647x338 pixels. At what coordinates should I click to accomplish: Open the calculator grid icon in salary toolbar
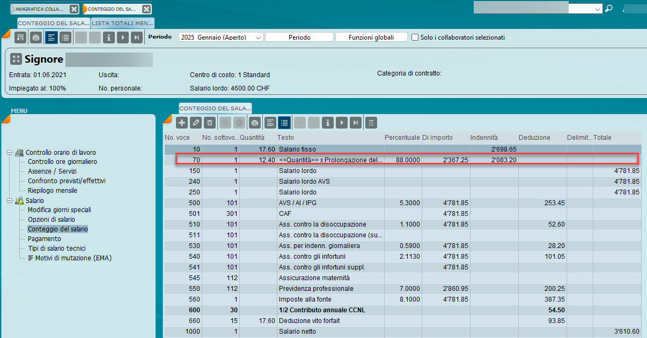point(370,123)
